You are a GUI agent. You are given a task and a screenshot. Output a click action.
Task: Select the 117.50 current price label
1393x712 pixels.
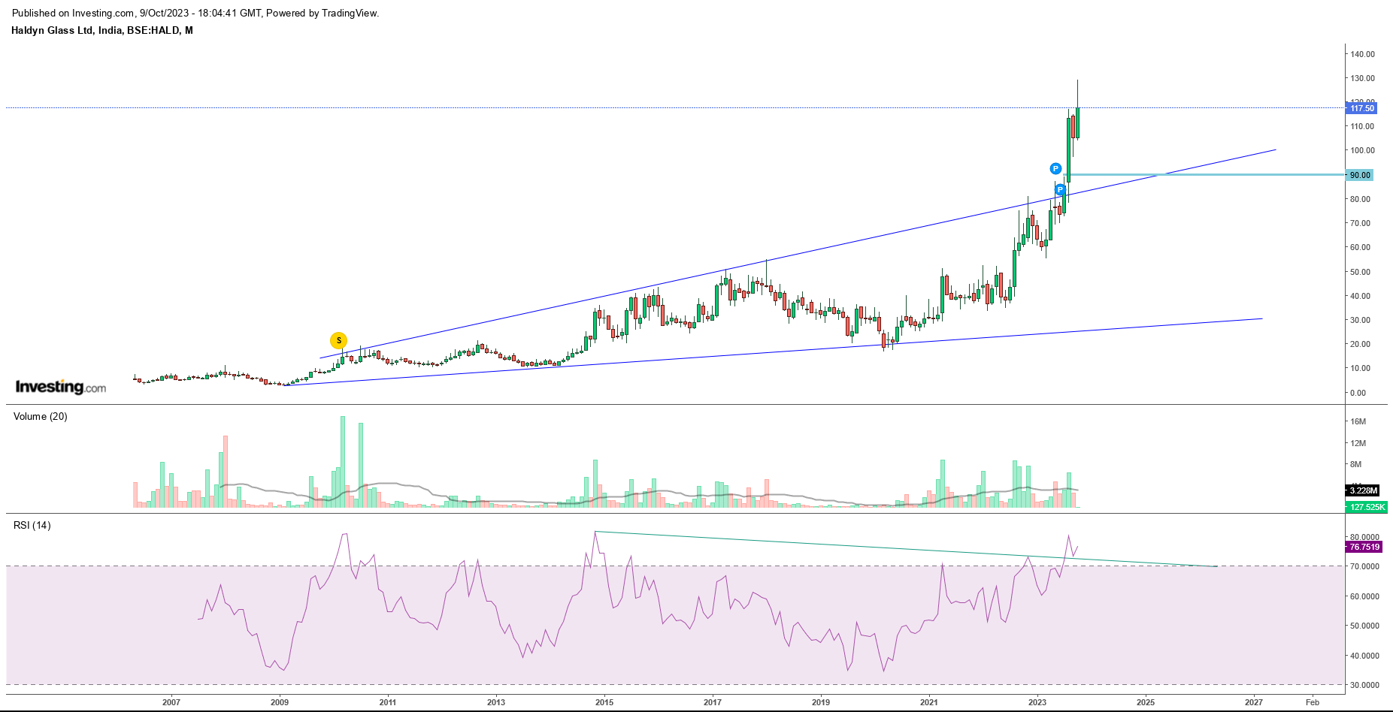click(x=1361, y=108)
